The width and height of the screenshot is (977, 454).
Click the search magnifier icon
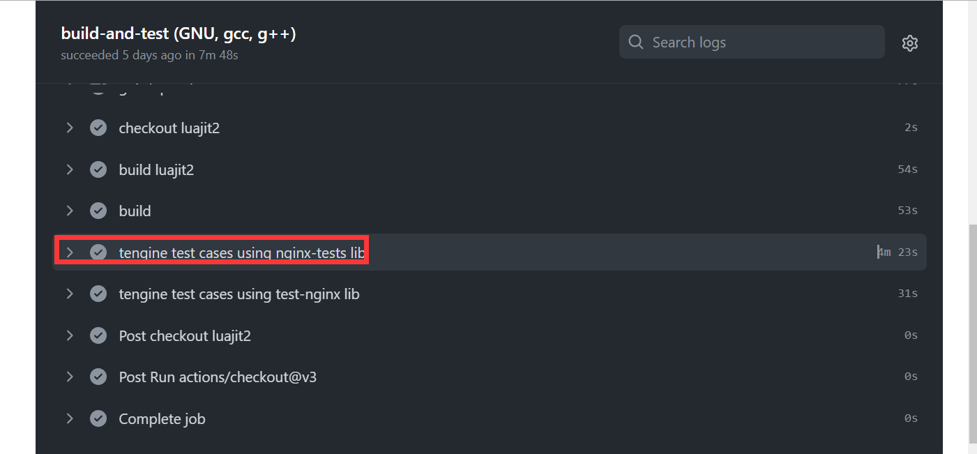[x=635, y=43]
